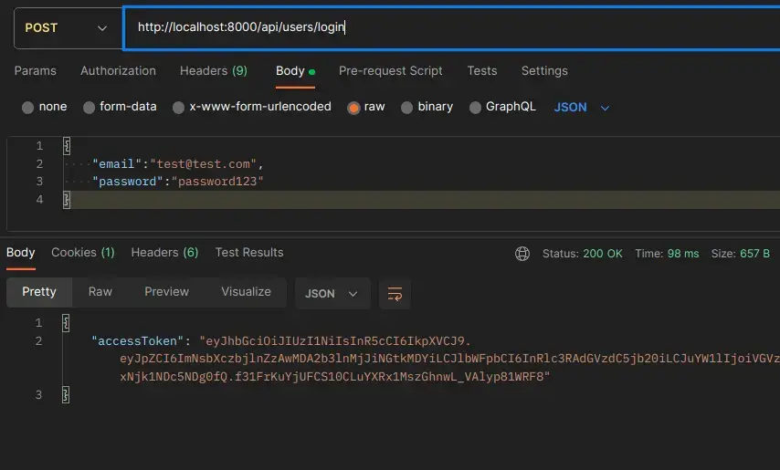Open the response JSON format dropdown
The width and height of the screenshot is (780, 470).
tap(332, 294)
